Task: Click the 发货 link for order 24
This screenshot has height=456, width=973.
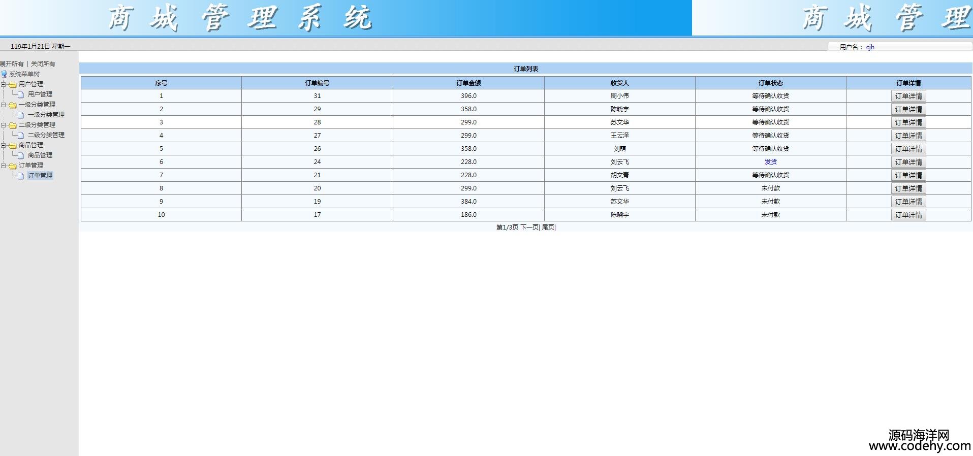Action: click(770, 162)
